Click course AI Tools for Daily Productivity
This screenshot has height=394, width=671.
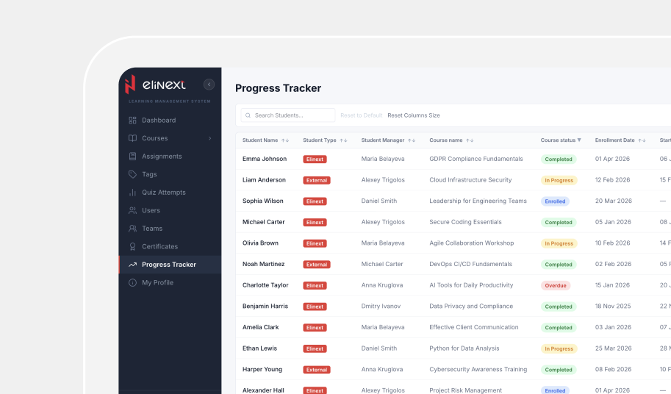(471, 285)
